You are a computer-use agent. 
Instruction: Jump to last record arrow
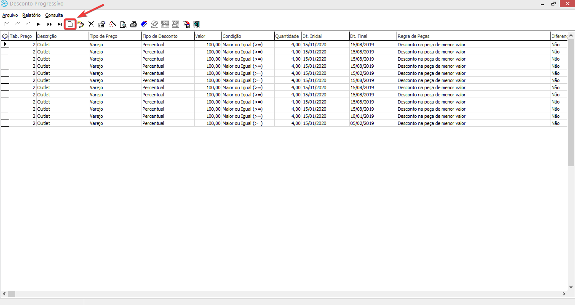pos(60,24)
